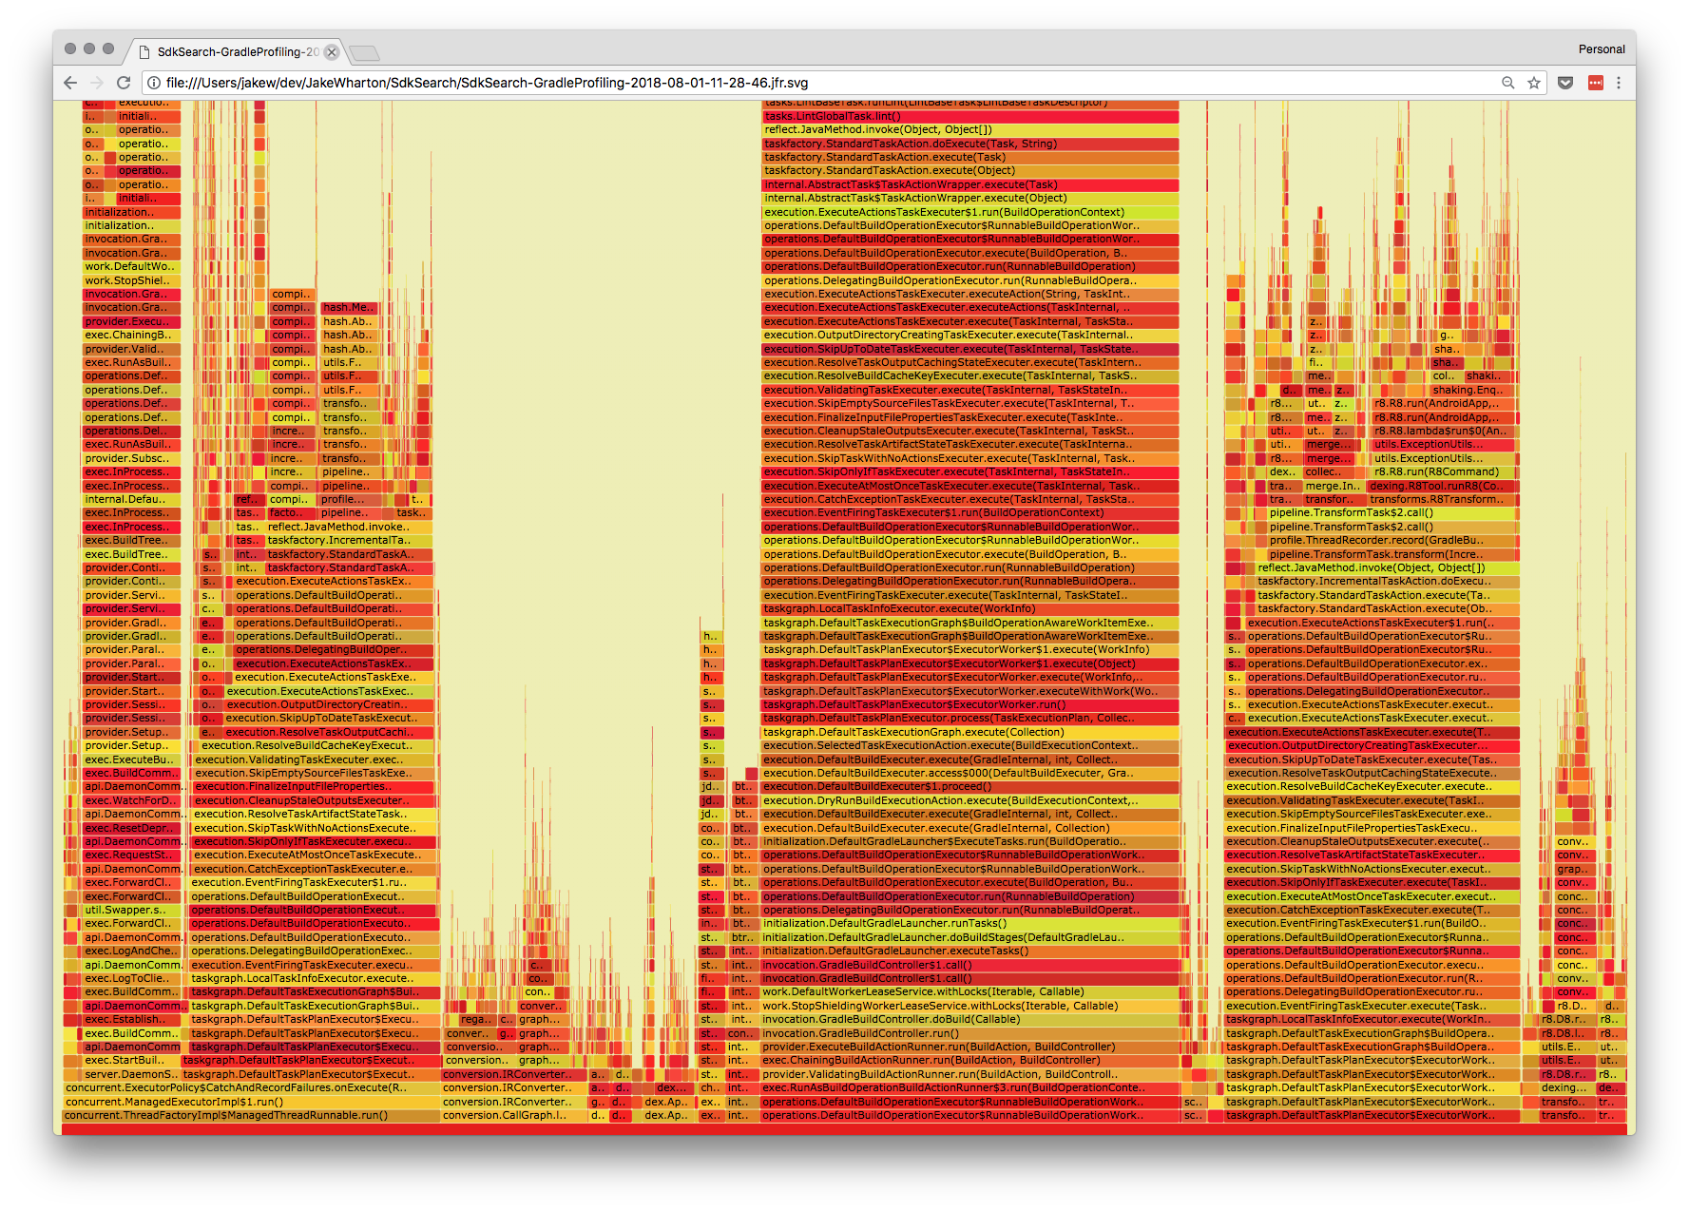The image size is (1689, 1211).
Task: Click the exec.WatchForD.. frame
Action: [x=131, y=800]
